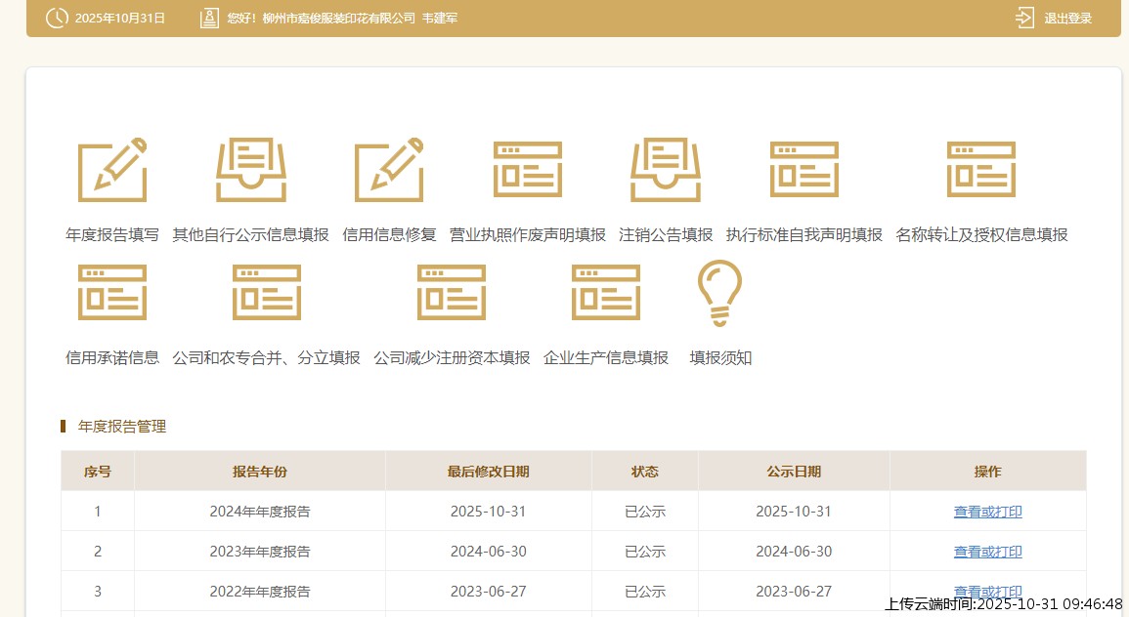Click the 公示日期 column header
Image resolution: width=1129 pixels, height=617 pixels.
[794, 472]
